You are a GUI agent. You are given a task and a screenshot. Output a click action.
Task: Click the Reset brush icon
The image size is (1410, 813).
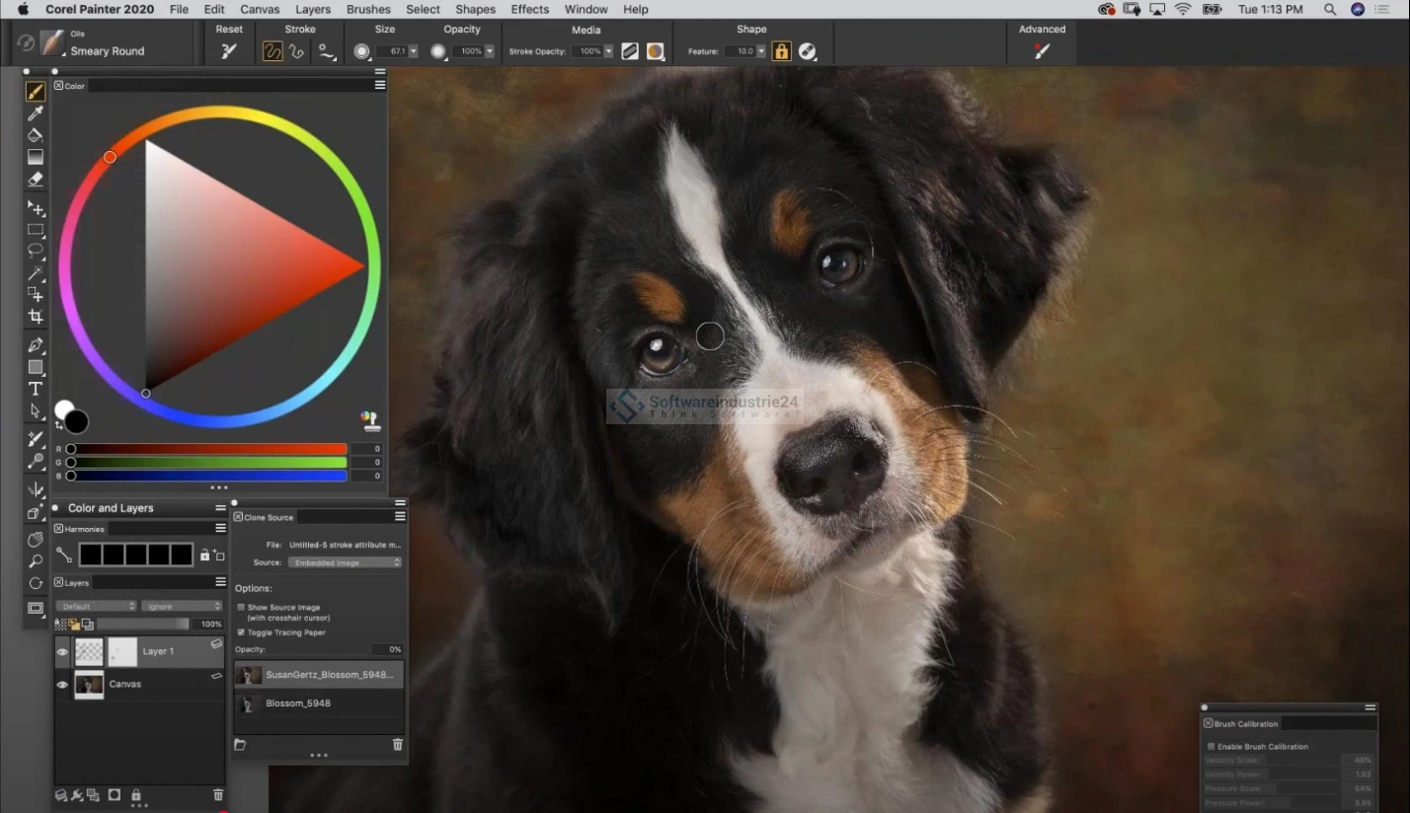229,51
